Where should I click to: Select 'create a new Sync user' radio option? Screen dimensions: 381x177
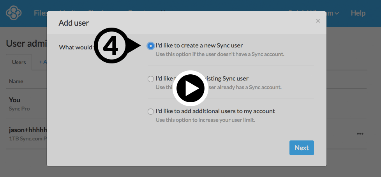coord(150,46)
